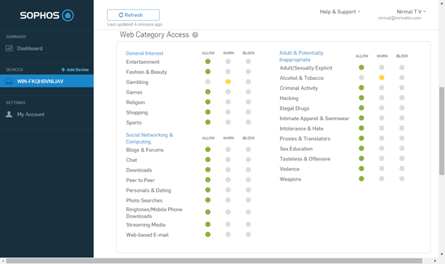Screen dimensions: 445x264
Task: Click the Refresh button
Action: [x=133, y=15]
